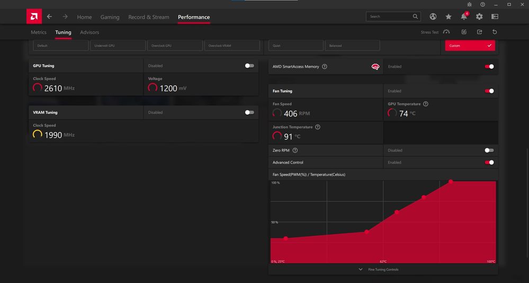This screenshot has height=283, width=529.
Task: Click the third fan curve point
Action: [x=397, y=212]
